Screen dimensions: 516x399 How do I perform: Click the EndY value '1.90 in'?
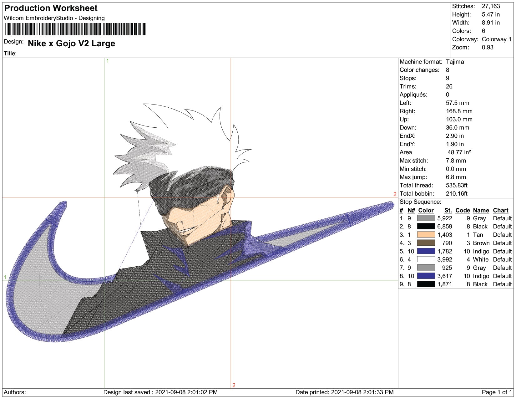455,144
